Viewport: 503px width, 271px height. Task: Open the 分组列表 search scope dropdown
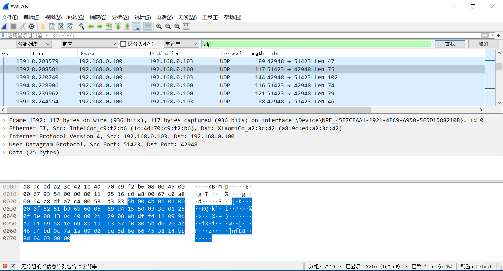pyautogui.click(x=34, y=44)
